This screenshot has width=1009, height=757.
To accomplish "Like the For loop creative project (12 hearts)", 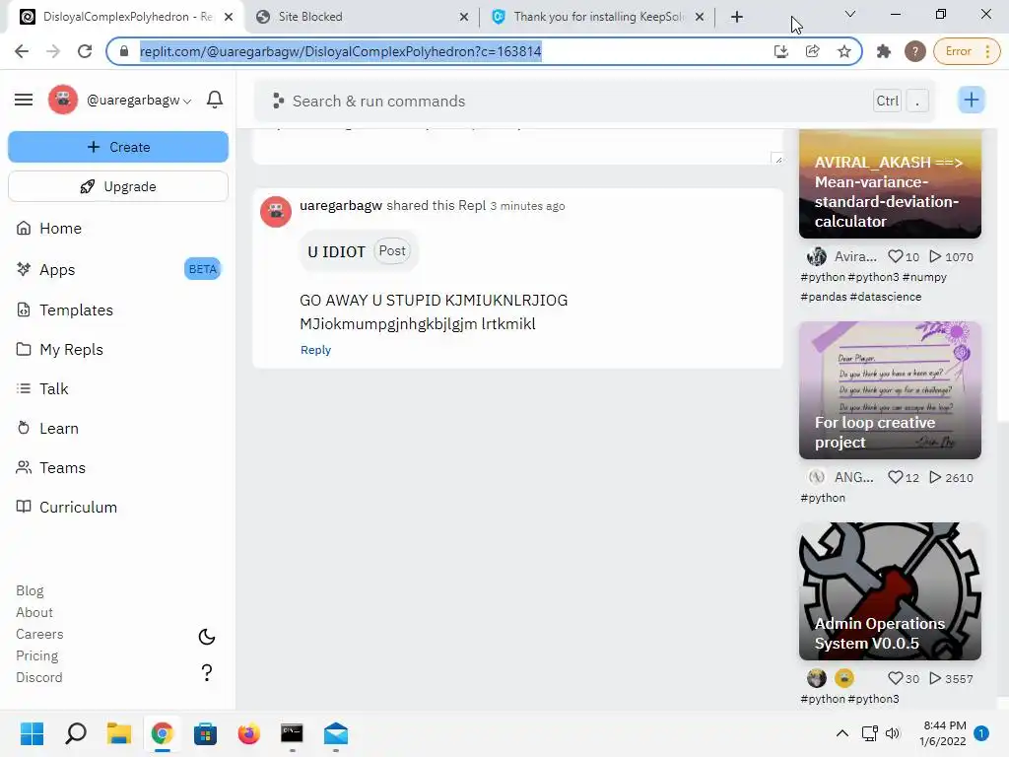I will tap(895, 477).
